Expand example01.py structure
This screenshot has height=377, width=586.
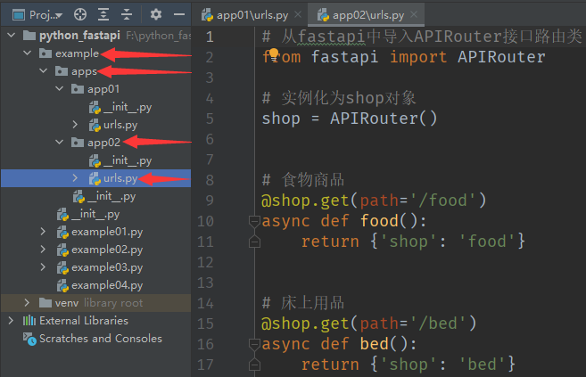43,232
